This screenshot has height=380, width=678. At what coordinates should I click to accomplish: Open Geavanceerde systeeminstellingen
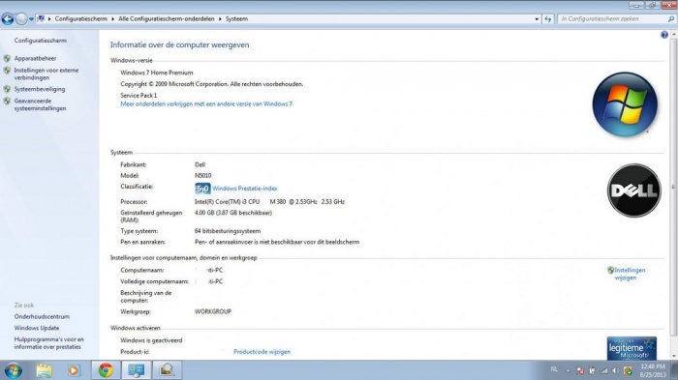pos(40,104)
